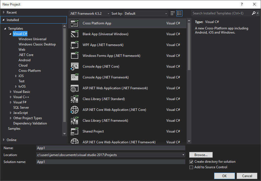
Task: Toggle the medium icons view
Action: (172, 13)
